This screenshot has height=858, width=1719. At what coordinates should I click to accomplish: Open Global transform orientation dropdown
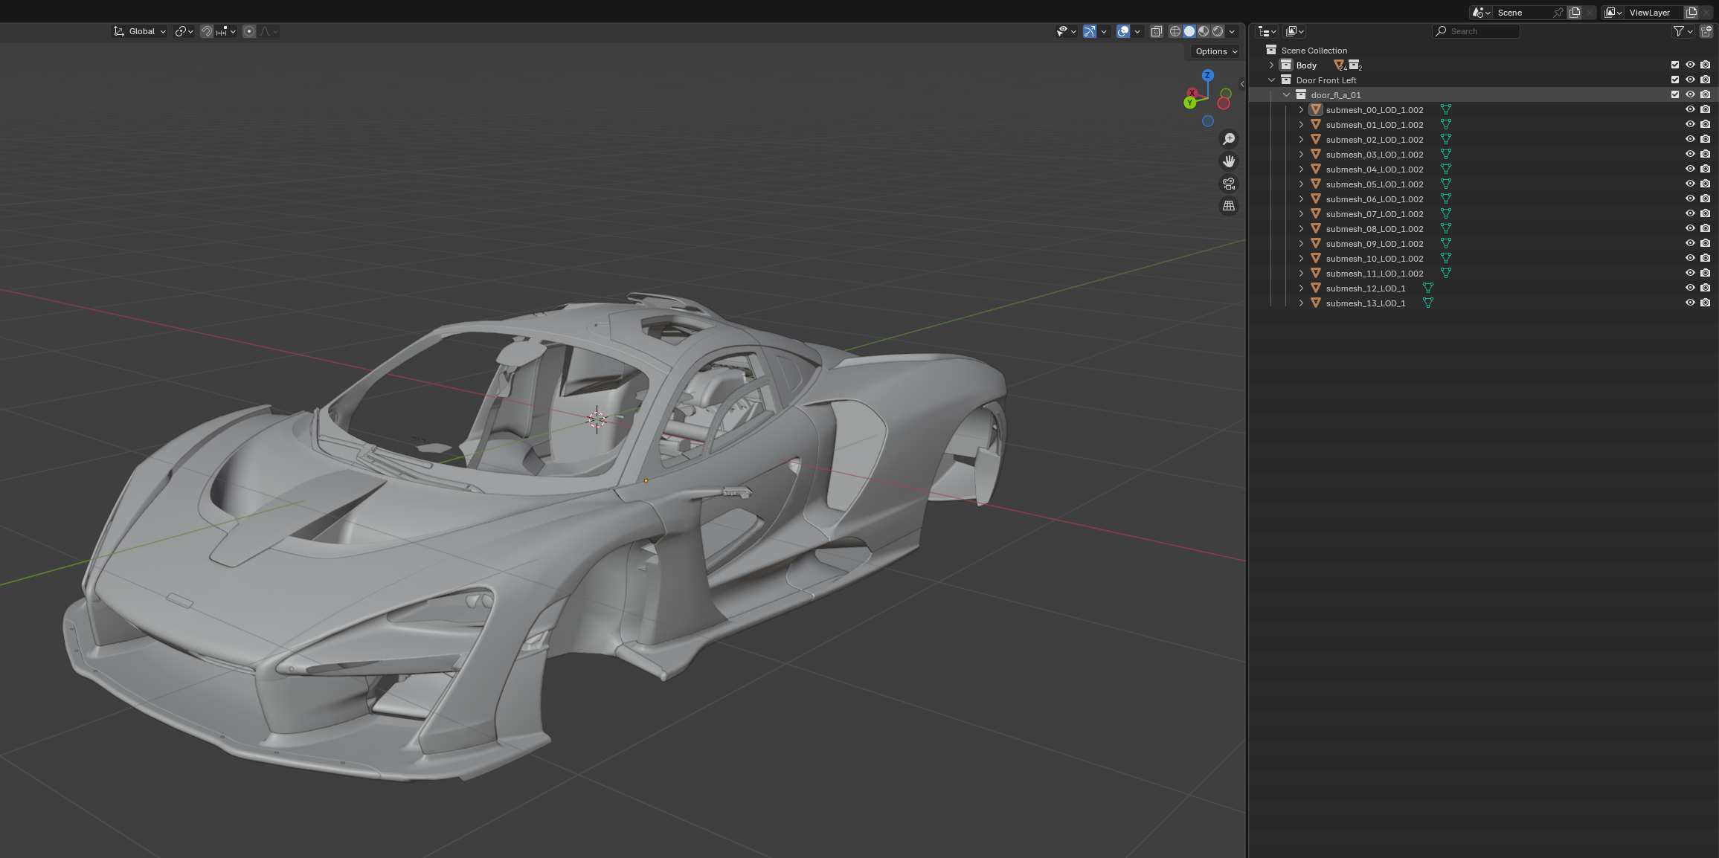point(140,31)
